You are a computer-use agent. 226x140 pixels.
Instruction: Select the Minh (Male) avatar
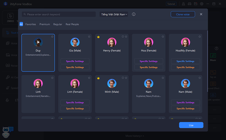[x=112, y=83]
